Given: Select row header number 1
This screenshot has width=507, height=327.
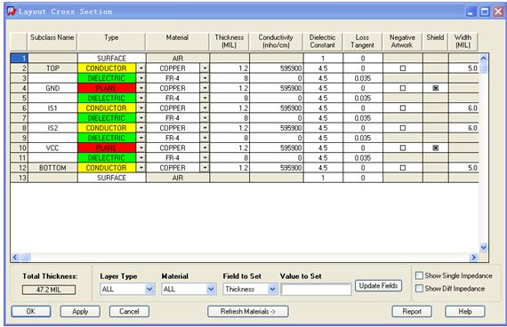Looking at the screenshot, I should tap(19, 58).
